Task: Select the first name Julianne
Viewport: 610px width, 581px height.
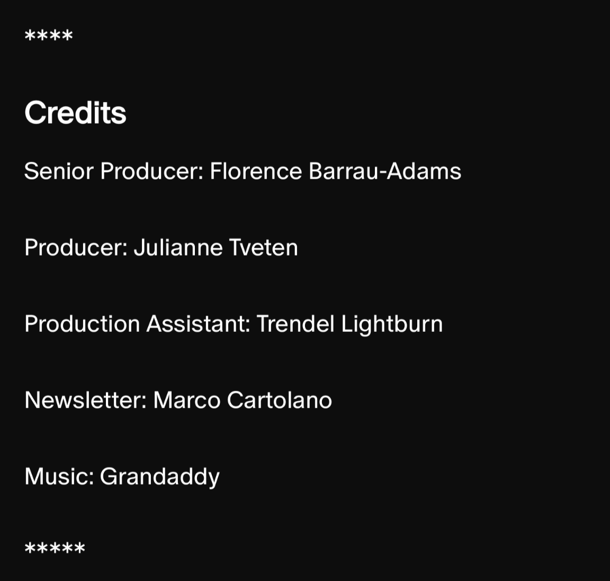Action: point(178,248)
